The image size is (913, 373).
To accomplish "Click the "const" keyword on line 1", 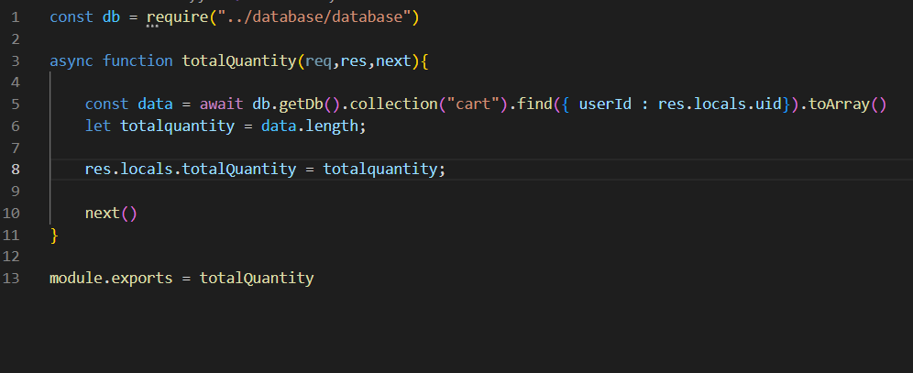I will pyautogui.click(x=71, y=17).
